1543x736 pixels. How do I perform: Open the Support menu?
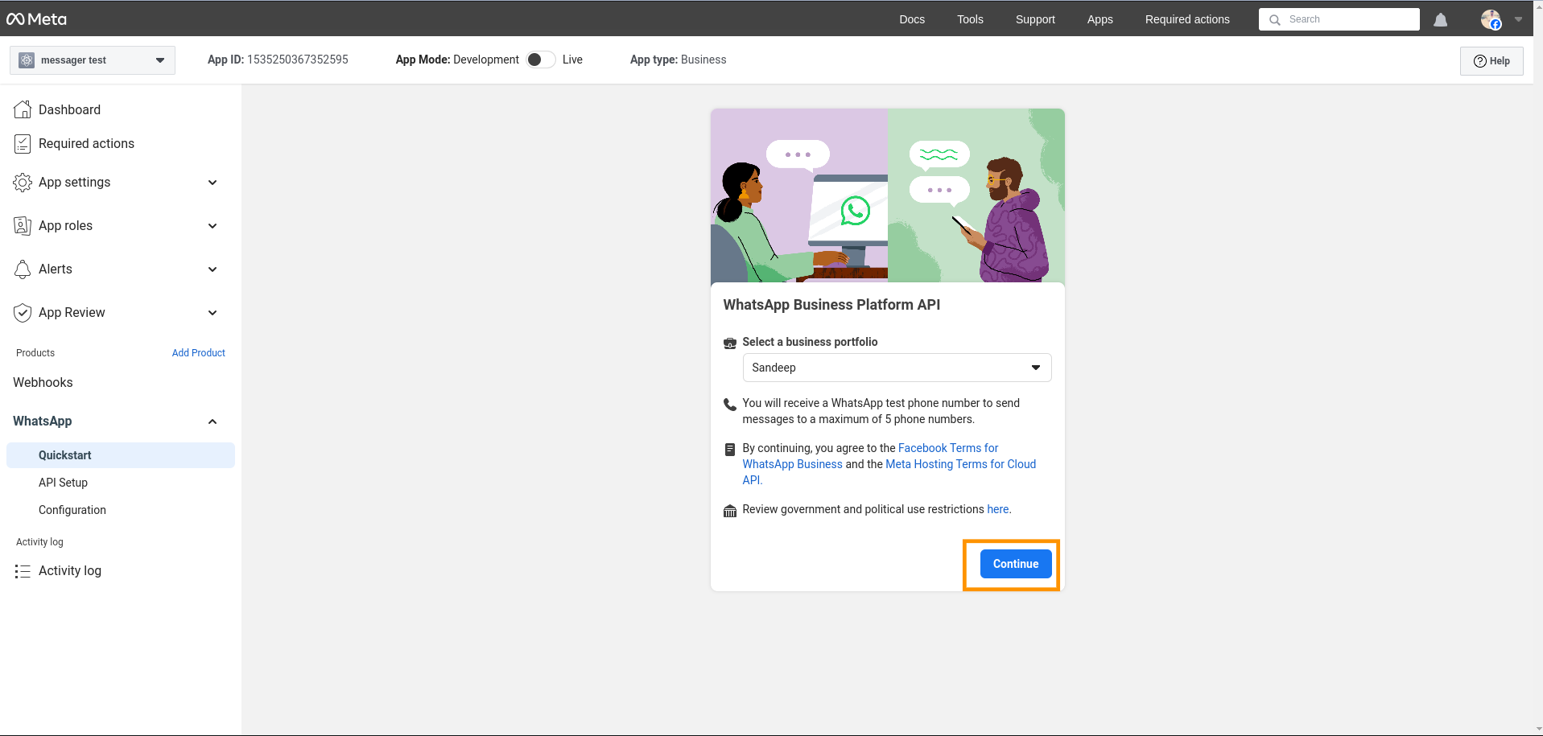(1035, 19)
